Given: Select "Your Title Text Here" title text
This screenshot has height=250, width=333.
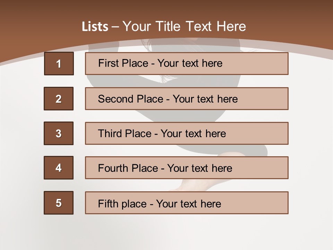Looking at the screenshot, I should click(x=184, y=26).
